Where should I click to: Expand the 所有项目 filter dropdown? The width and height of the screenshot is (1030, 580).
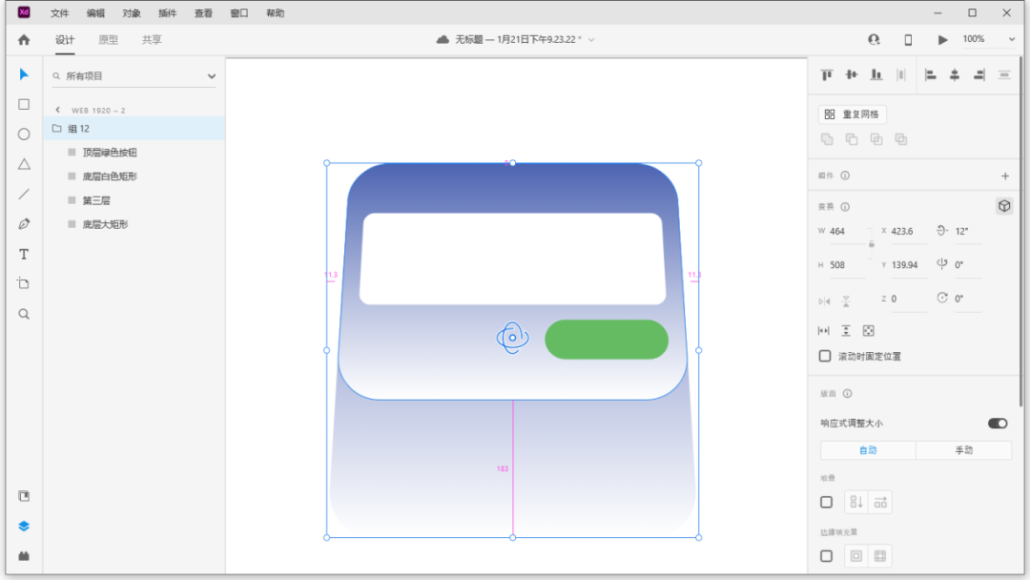point(212,76)
